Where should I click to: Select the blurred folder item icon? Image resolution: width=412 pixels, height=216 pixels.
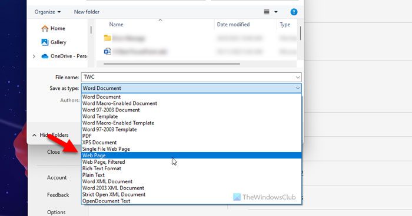108,38
